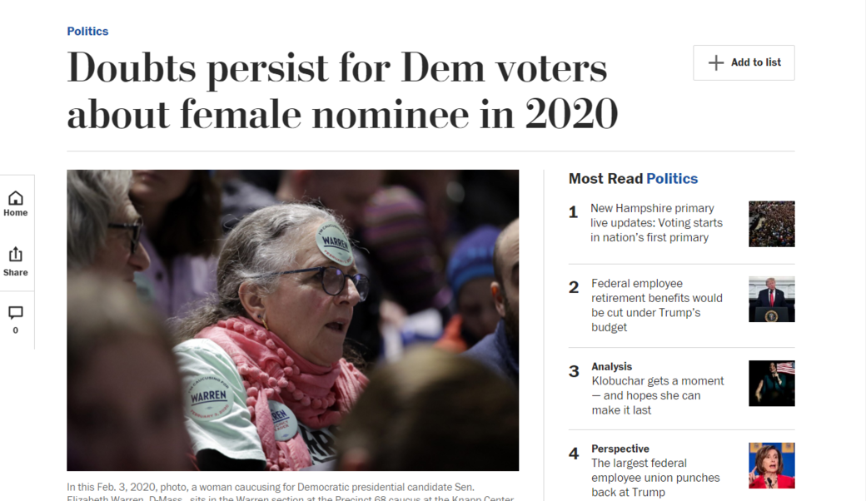Click the comment count number zero
This screenshot has width=866, height=501.
[15, 330]
